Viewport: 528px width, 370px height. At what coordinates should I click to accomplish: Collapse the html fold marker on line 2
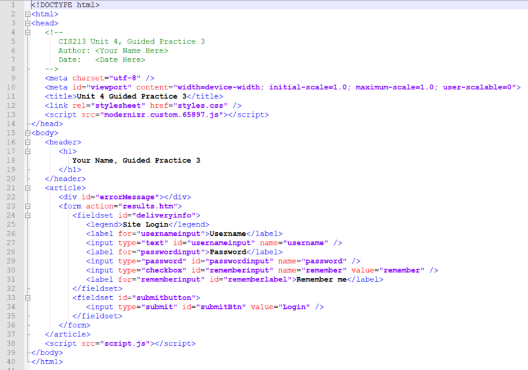pos(28,14)
